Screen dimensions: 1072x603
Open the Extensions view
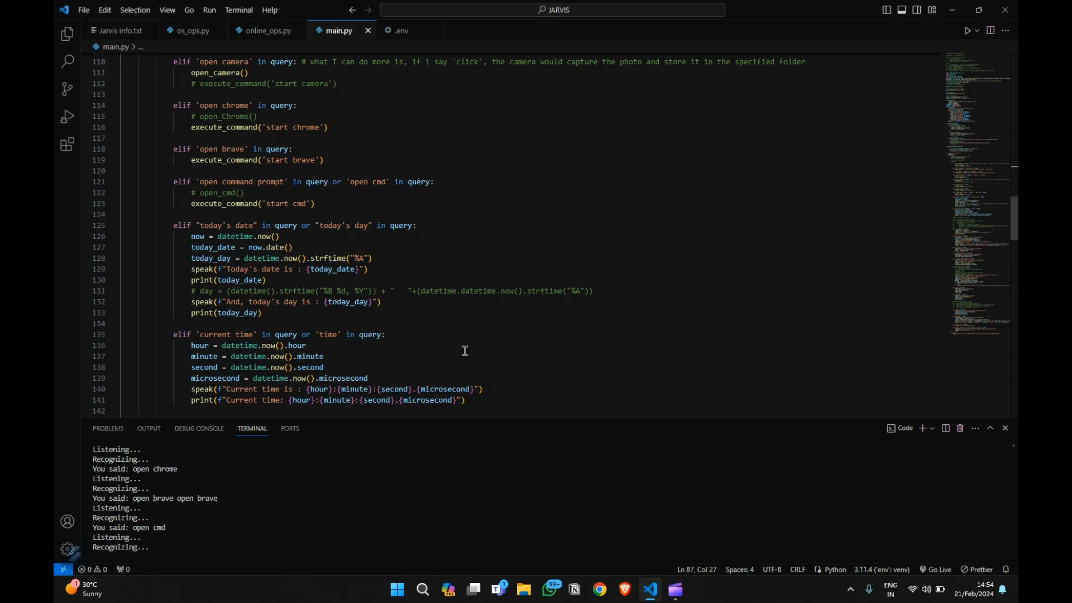[67, 145]
